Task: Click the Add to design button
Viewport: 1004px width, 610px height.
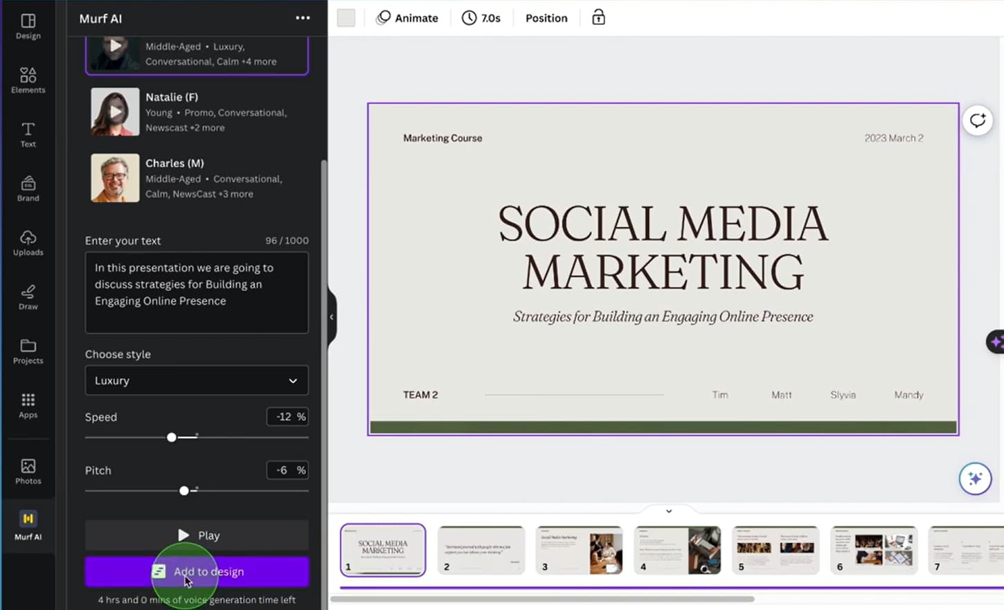Action: (x=197, y=572)
